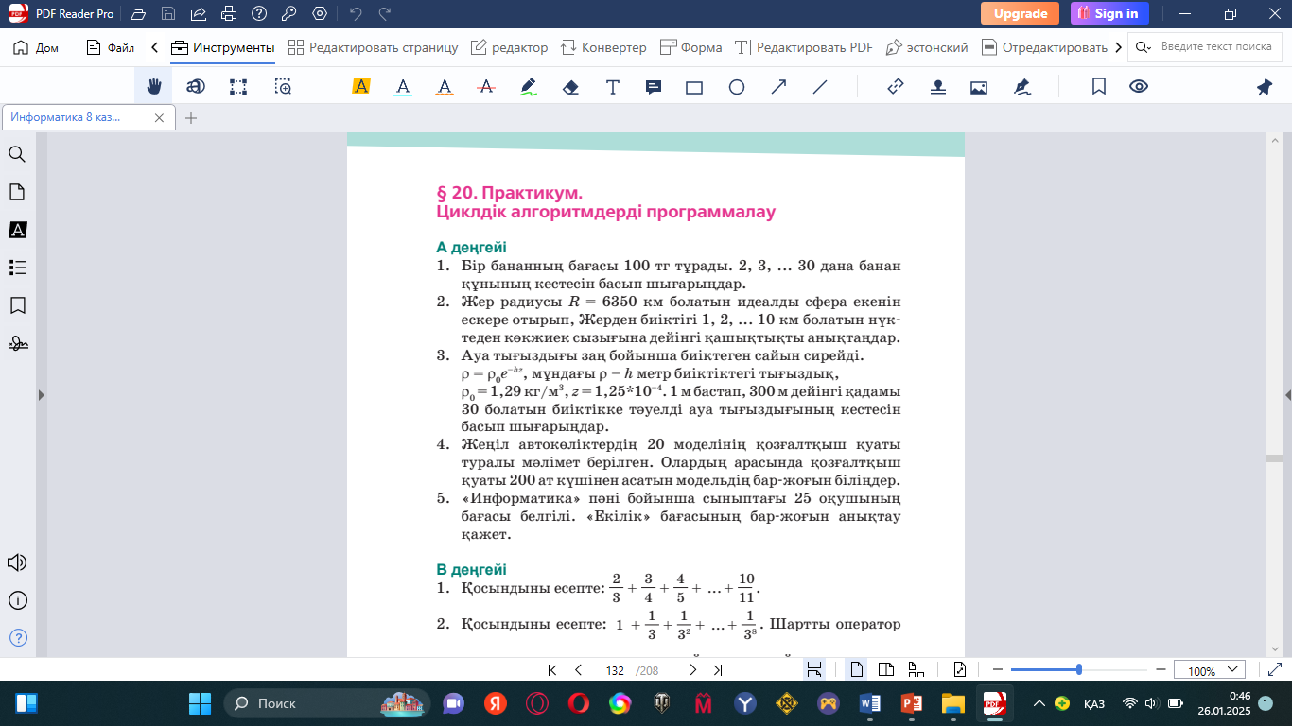
Task: Insert an image into the PDF
Action: tap(979, 87)
